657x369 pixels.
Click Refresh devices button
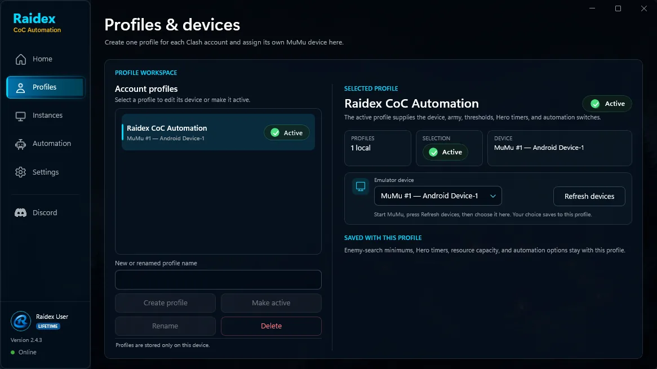point(589,197)
